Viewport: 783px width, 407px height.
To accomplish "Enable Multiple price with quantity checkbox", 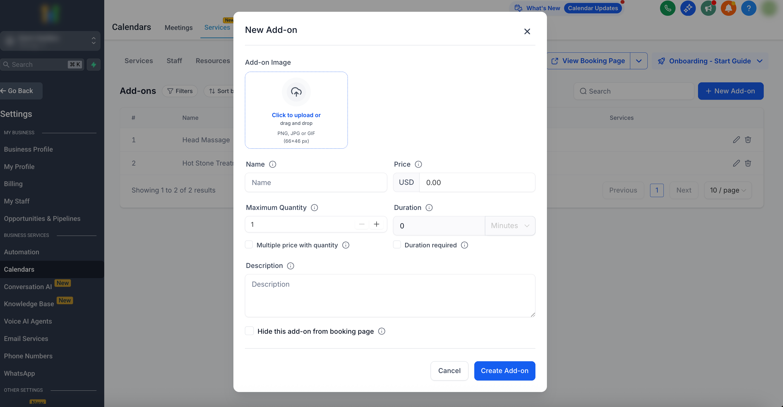I will (x=249, y=245).
